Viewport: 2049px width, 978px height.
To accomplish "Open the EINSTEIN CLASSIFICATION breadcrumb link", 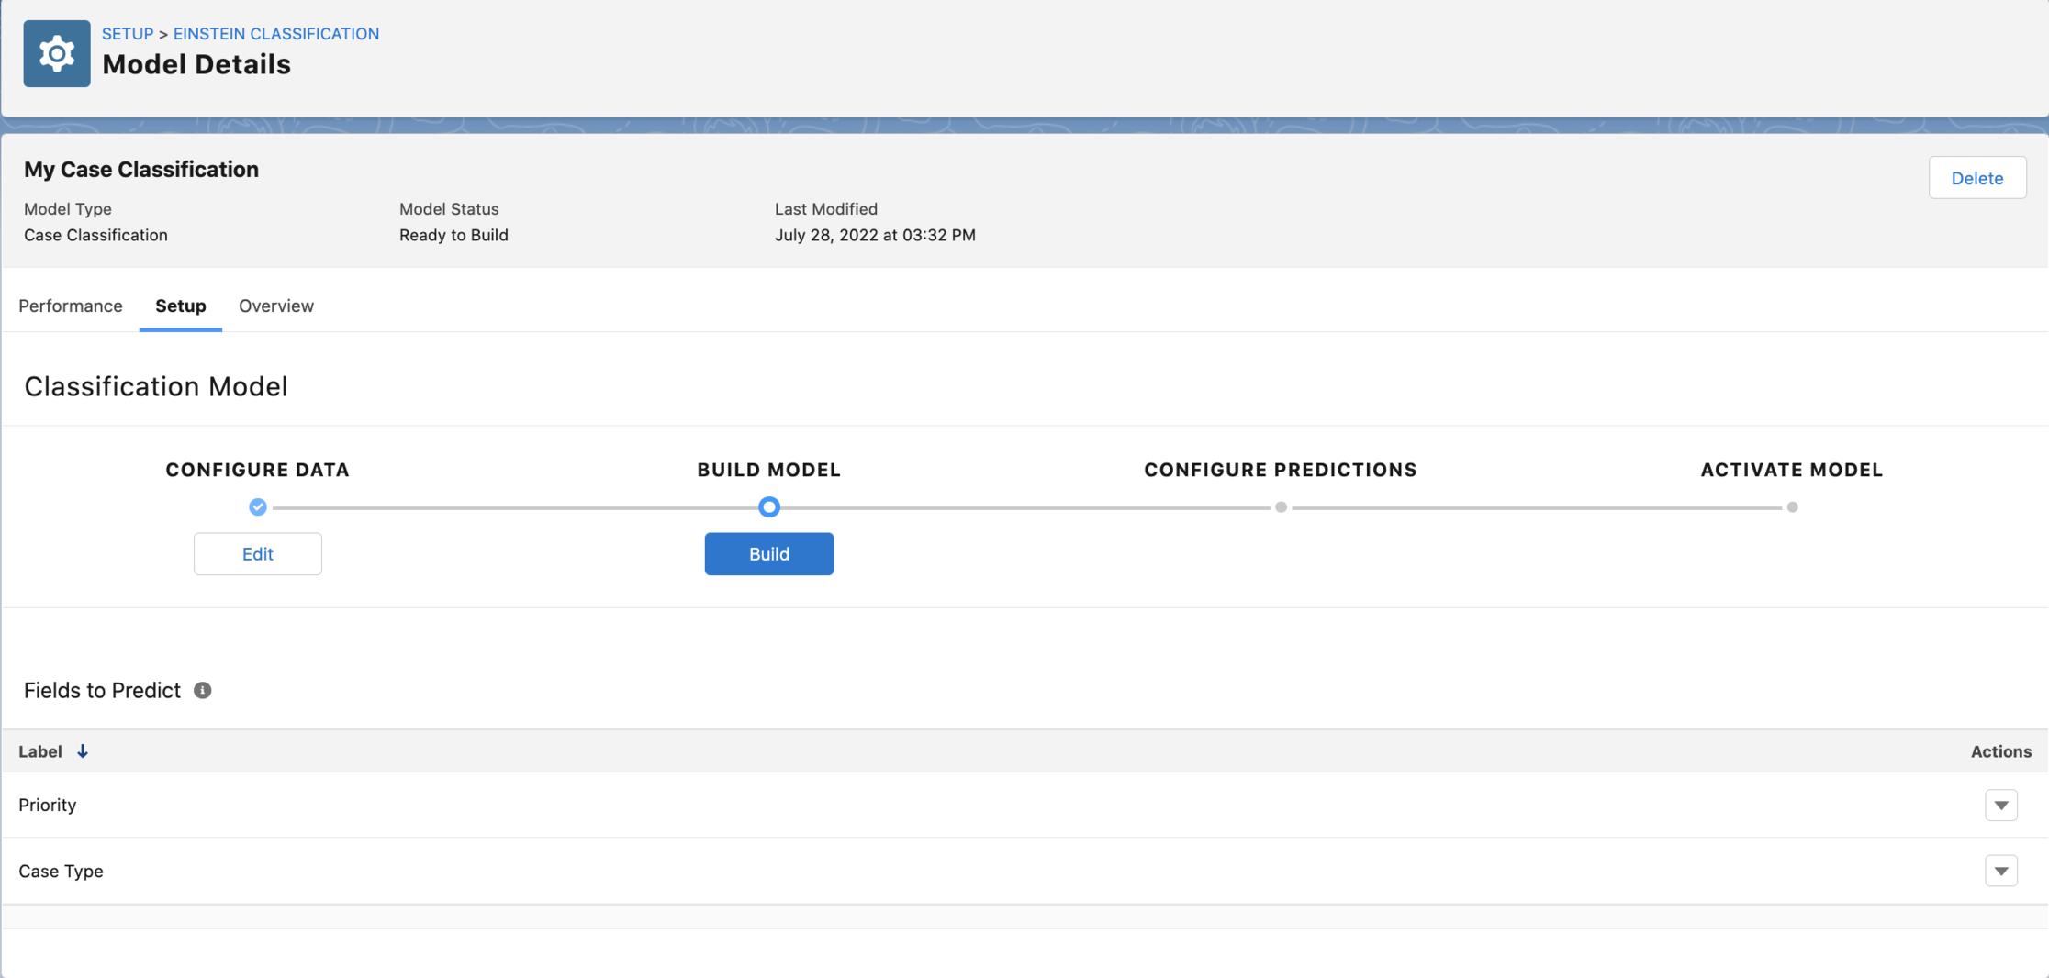I will tap(276, 34).
